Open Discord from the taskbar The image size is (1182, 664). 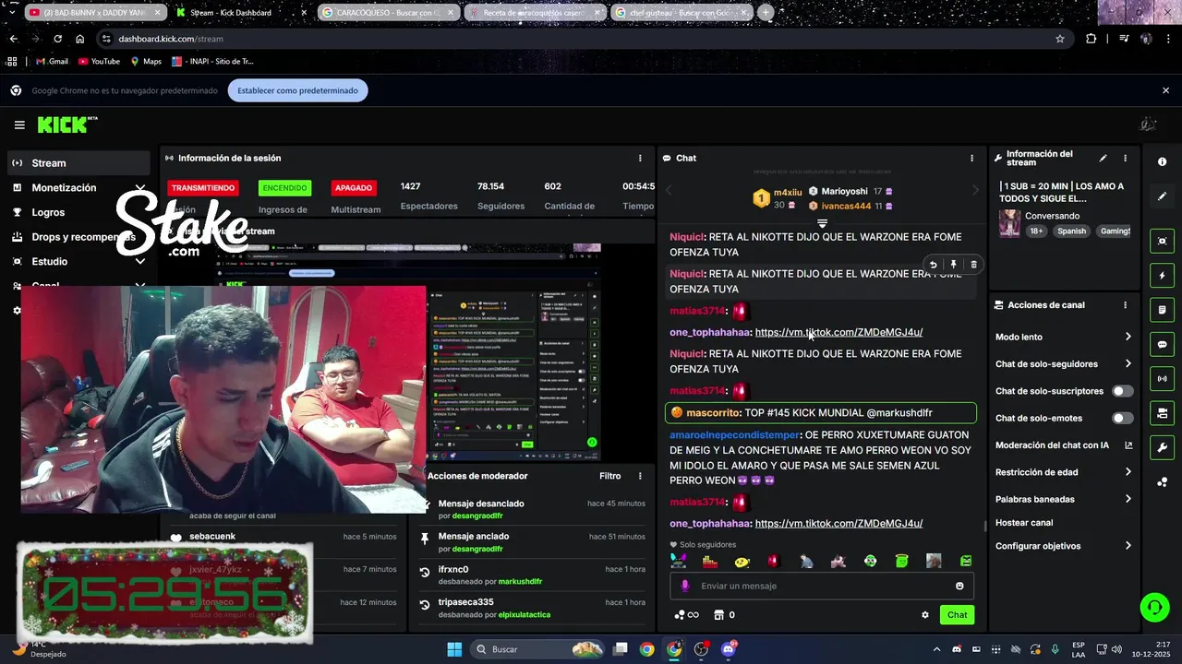coord(729,649)
